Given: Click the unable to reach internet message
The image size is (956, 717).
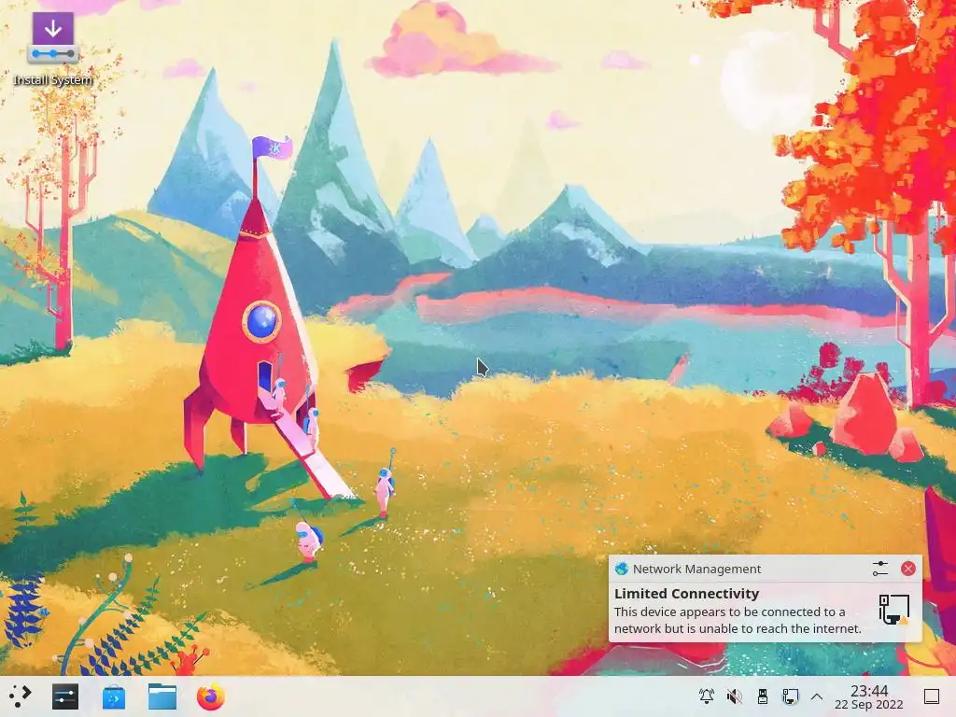Looking at the screenshot, I should point(738,620).
